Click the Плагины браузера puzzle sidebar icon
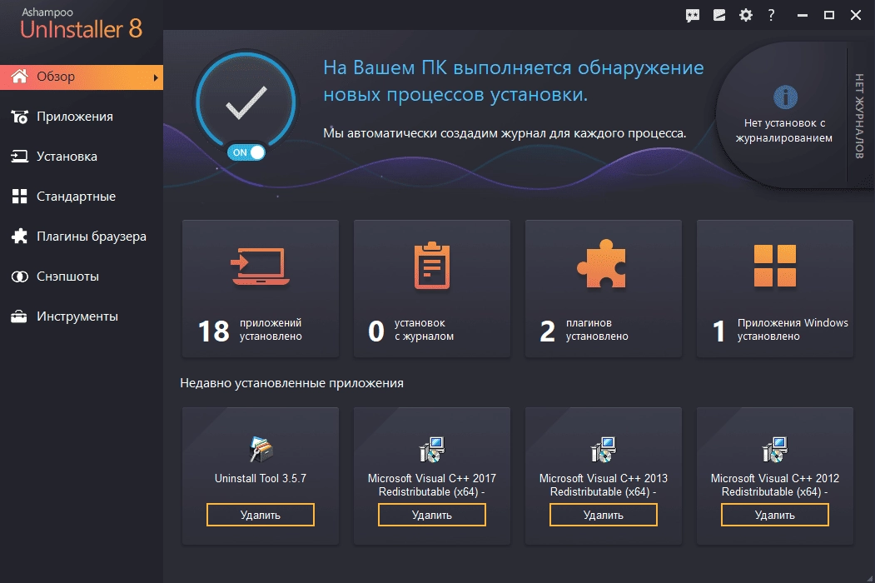Image resolution: width=875 pixels, height=583 pixels. pos(19,237)
